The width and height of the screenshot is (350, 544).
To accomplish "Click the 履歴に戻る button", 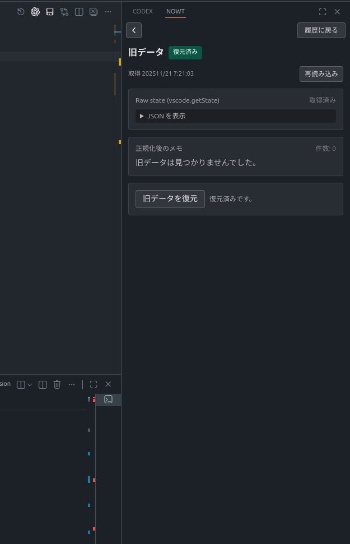I will [321, 30].
